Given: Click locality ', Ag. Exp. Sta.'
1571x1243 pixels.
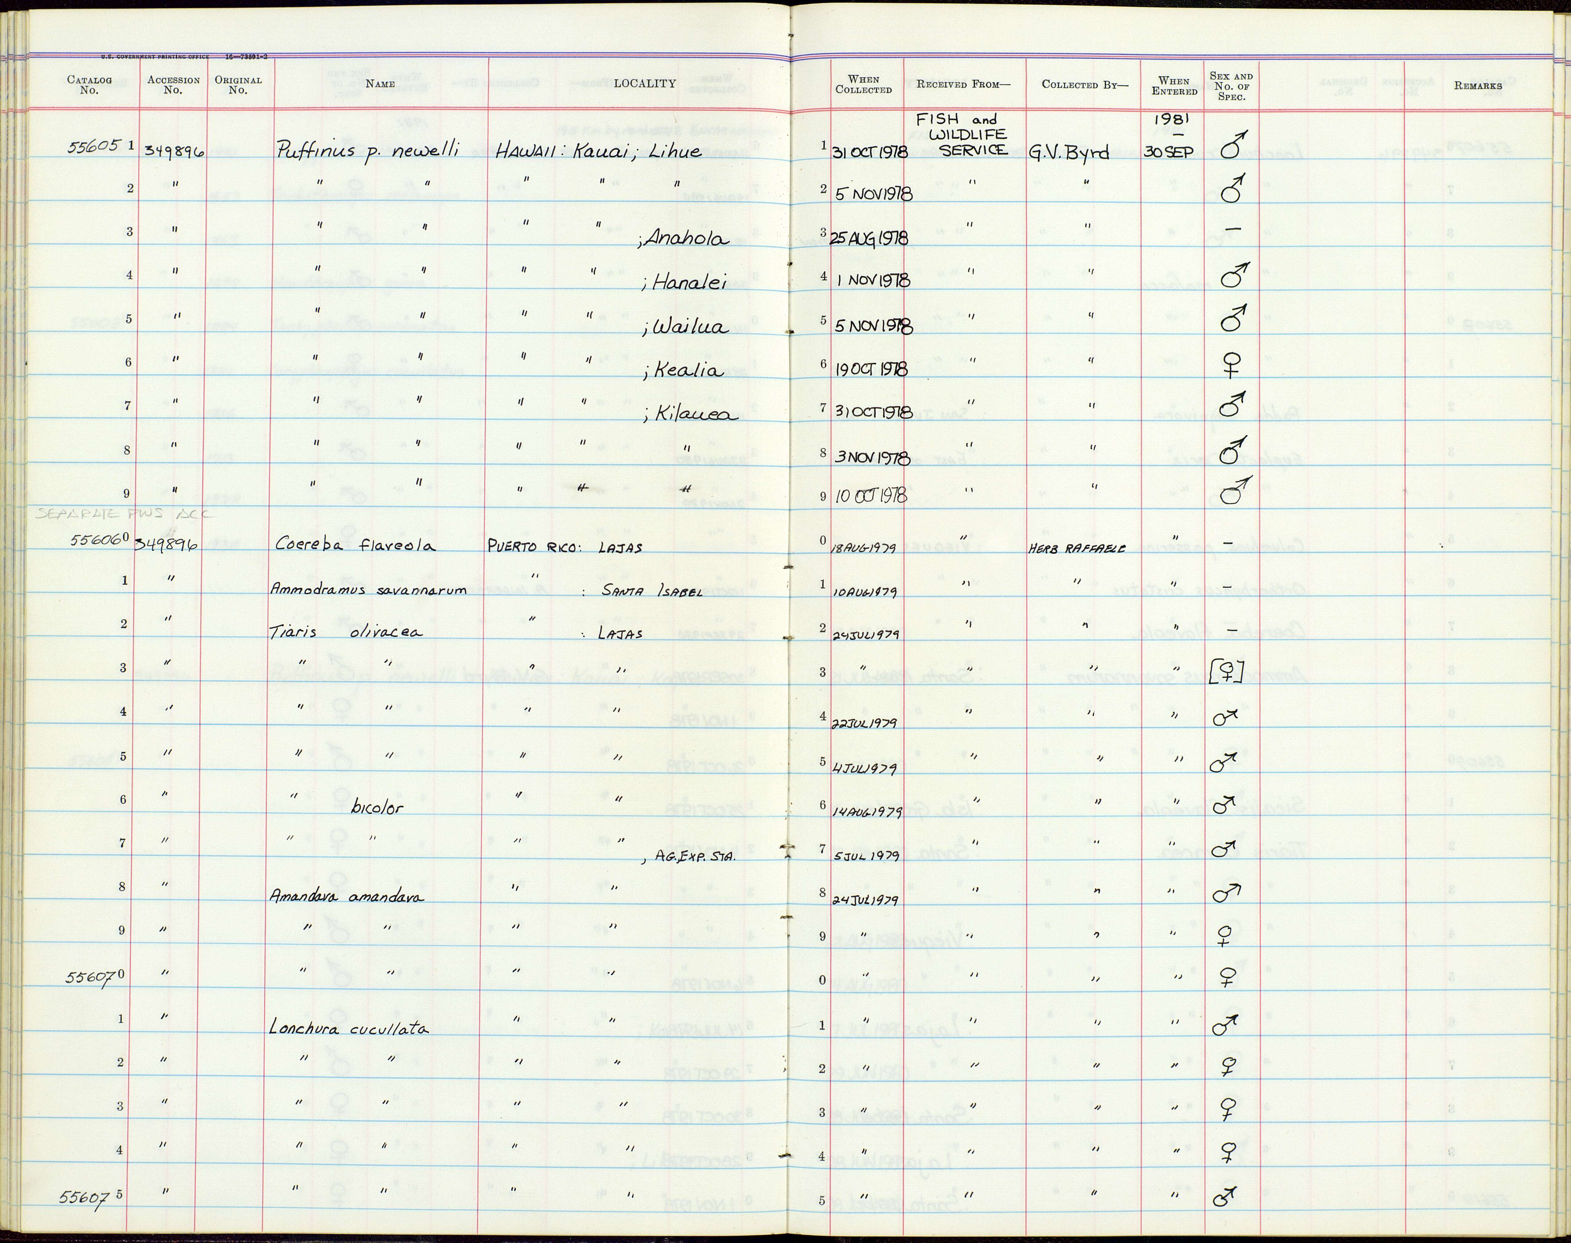Looking at the screenshot, I should point(688,857).
